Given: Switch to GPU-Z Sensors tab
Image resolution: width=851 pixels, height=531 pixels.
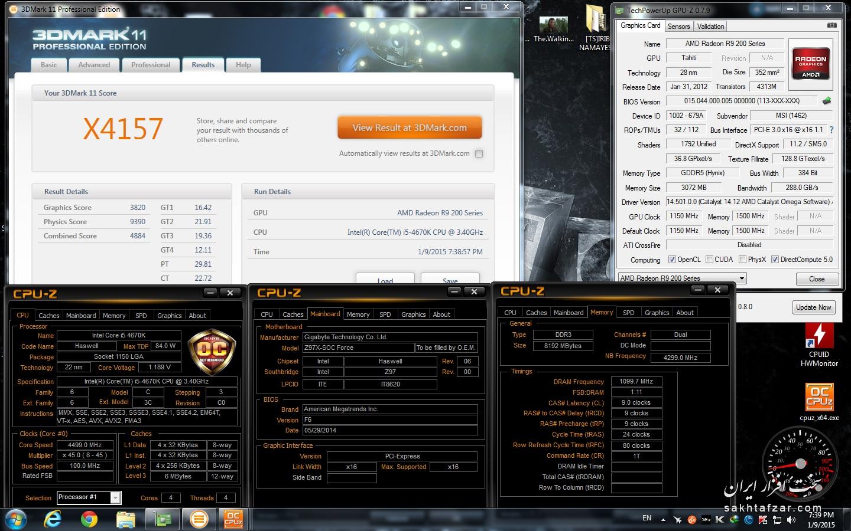Looking at the screenshot, I should pyautogui.click(x=678, y=27).
